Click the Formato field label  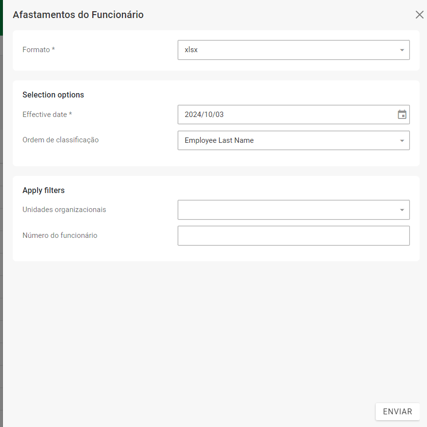[x=39, y=50]
